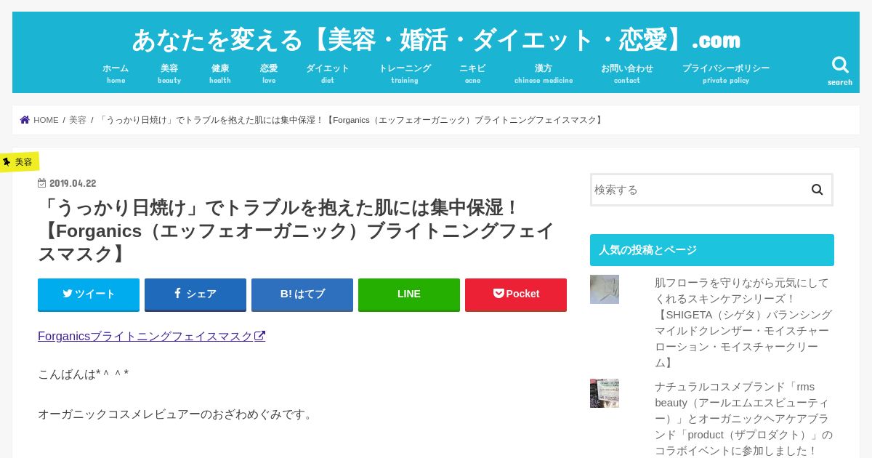Save the article to Pocket

(x=516, y=294)
